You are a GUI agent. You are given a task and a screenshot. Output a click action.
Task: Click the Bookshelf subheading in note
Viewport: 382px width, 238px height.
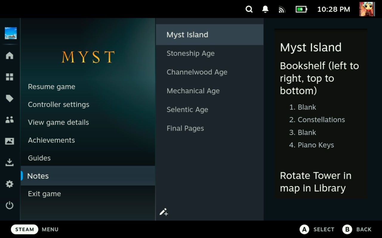(319, 78)
